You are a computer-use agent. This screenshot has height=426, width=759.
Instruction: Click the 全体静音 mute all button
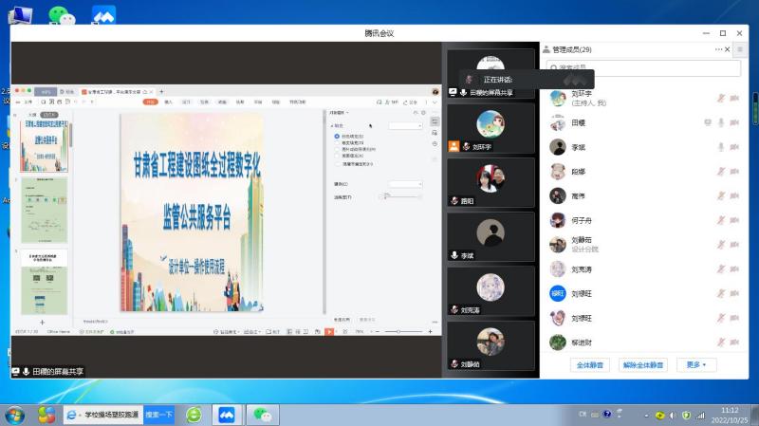[x=592, y=364]
